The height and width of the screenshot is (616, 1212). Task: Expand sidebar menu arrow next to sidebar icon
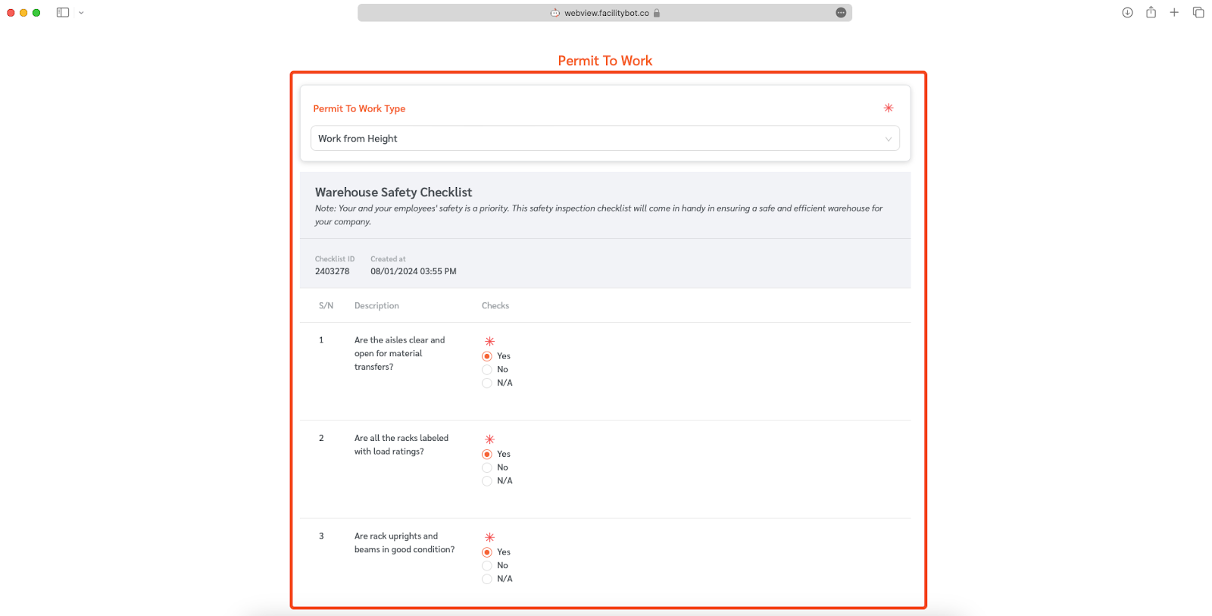[81, 13]
